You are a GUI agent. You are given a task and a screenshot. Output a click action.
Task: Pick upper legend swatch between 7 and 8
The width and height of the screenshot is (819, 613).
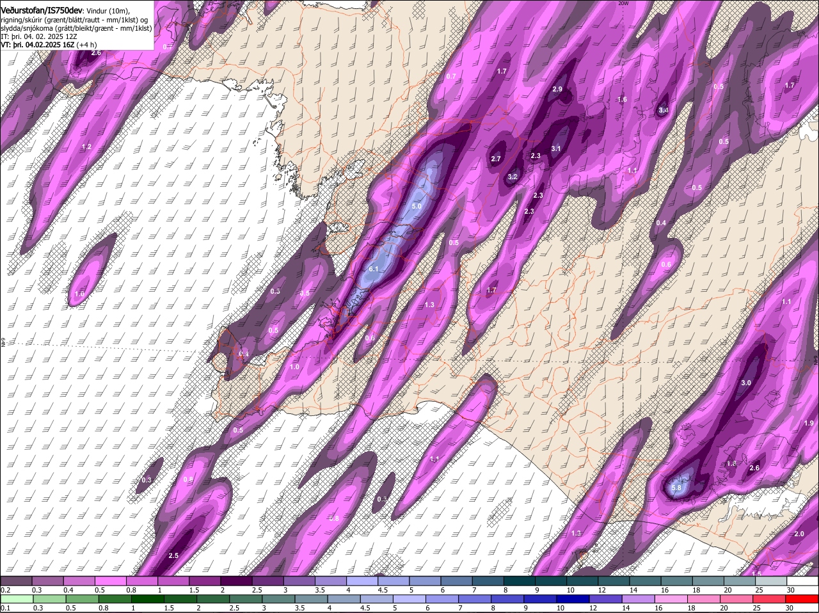pos(488,581)
